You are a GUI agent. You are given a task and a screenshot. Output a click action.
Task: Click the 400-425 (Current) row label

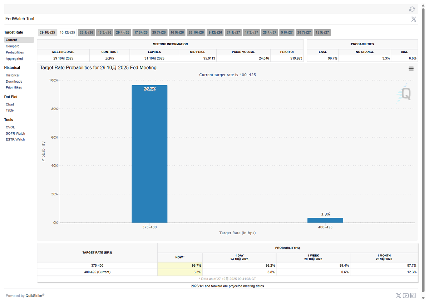click(x=97, y=272)
